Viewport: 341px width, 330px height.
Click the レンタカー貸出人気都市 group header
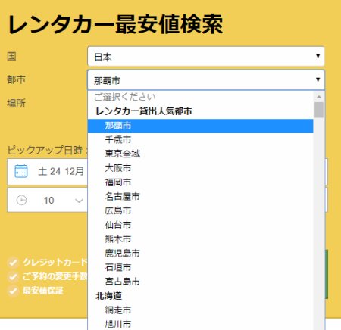(x=144, y=111)
